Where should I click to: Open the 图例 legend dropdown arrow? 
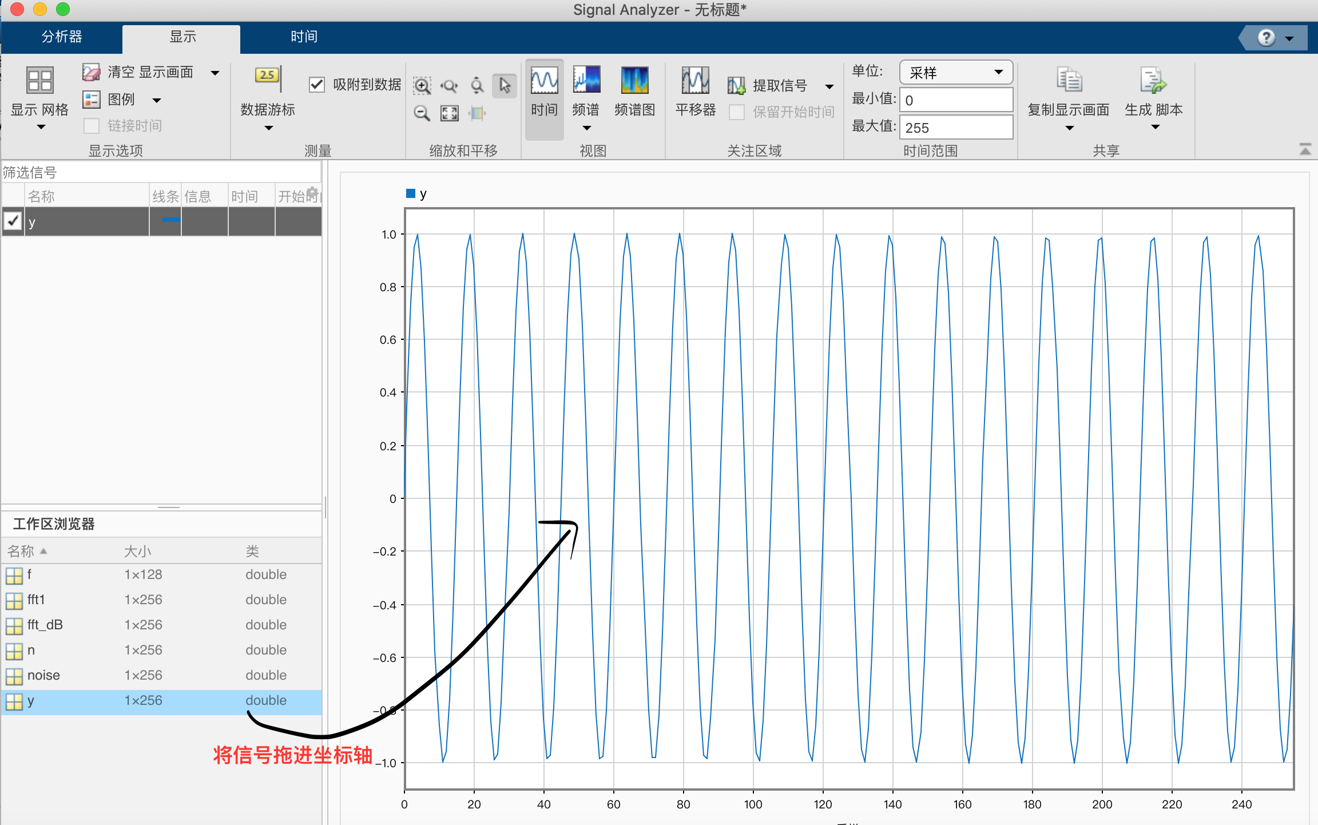[157, 100]
